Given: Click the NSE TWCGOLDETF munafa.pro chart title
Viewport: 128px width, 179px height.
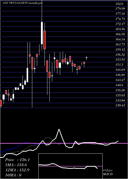Looking at the screenshot, I should point(22,3).
